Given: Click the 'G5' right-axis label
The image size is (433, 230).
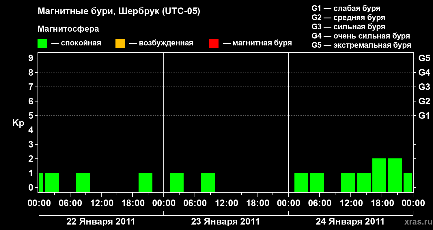Looking at the screenshot, I should (x=424, y=58).
